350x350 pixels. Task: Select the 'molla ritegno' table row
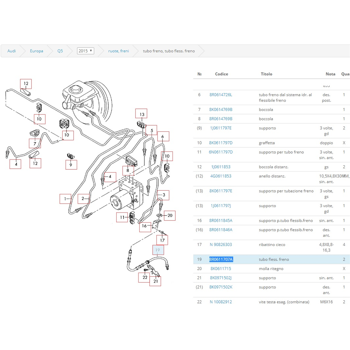click(271, 269)
